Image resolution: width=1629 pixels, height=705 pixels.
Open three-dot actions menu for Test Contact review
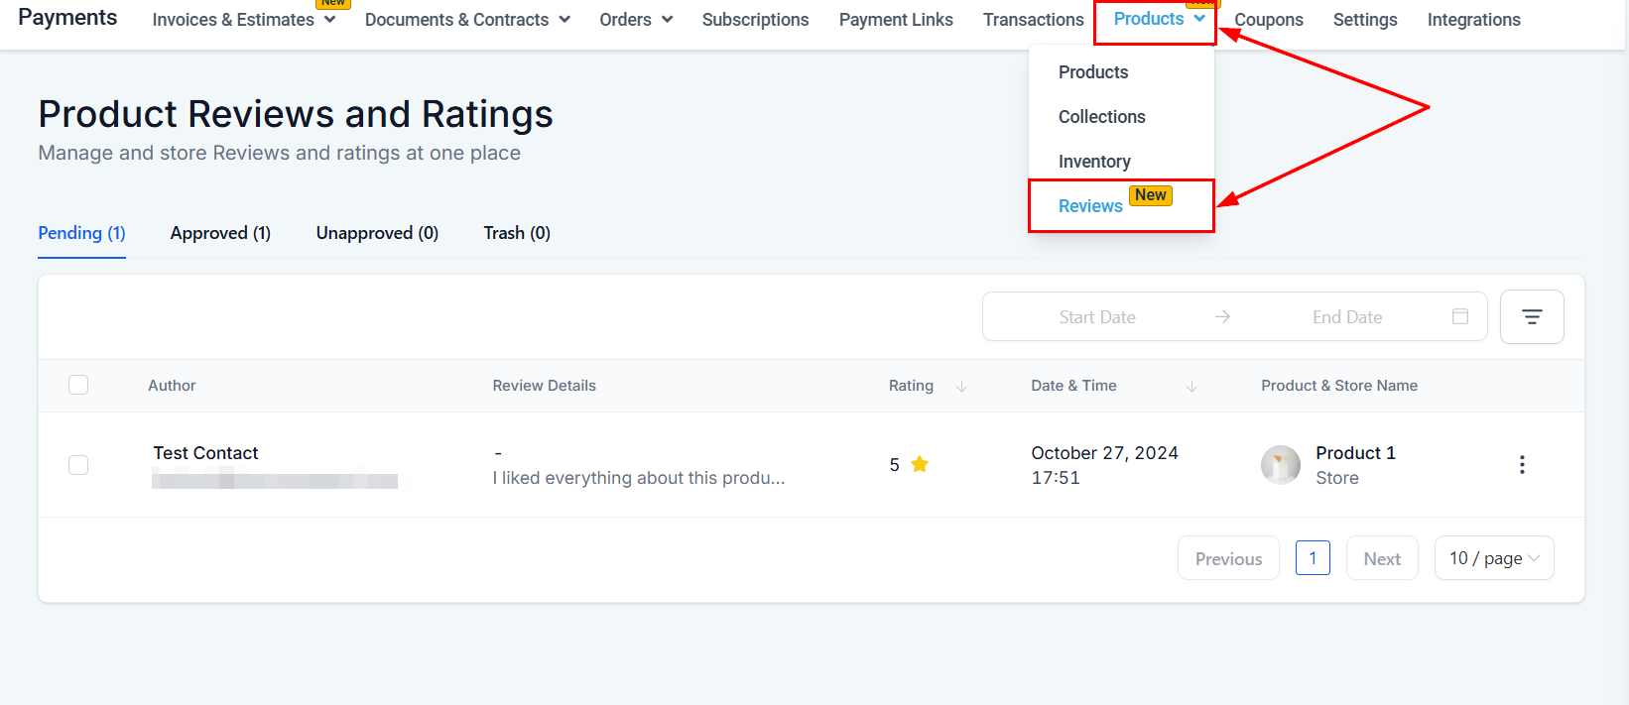pos(1522,465)
